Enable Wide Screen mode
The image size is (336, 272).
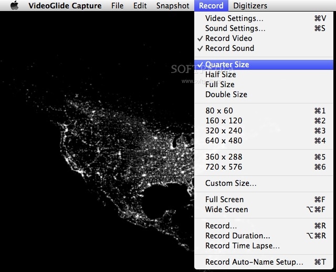tap(226, 210)
